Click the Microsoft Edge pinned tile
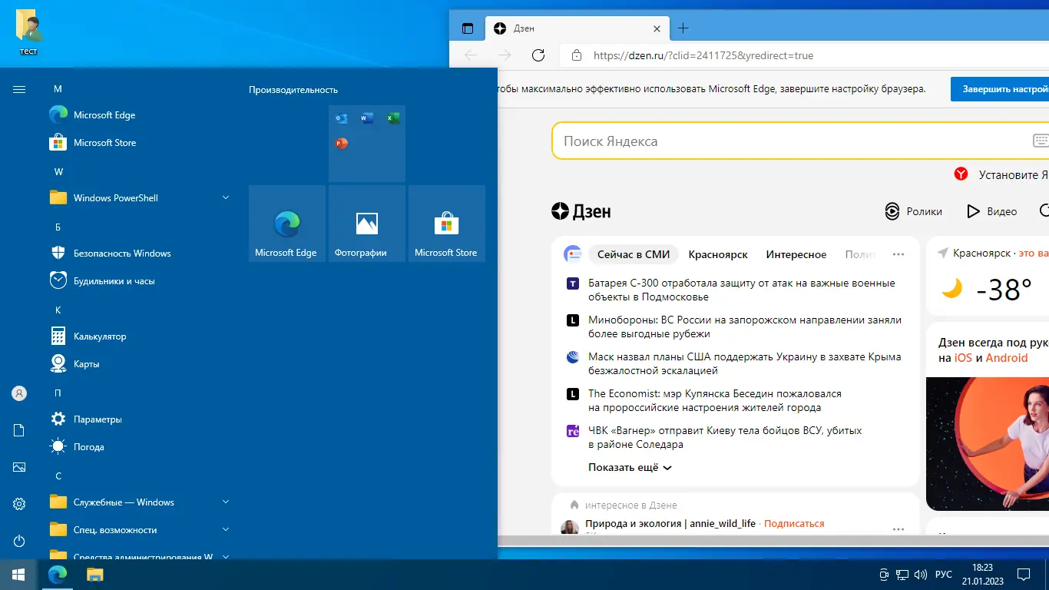 pyautogui.click(x=287, y=224)
